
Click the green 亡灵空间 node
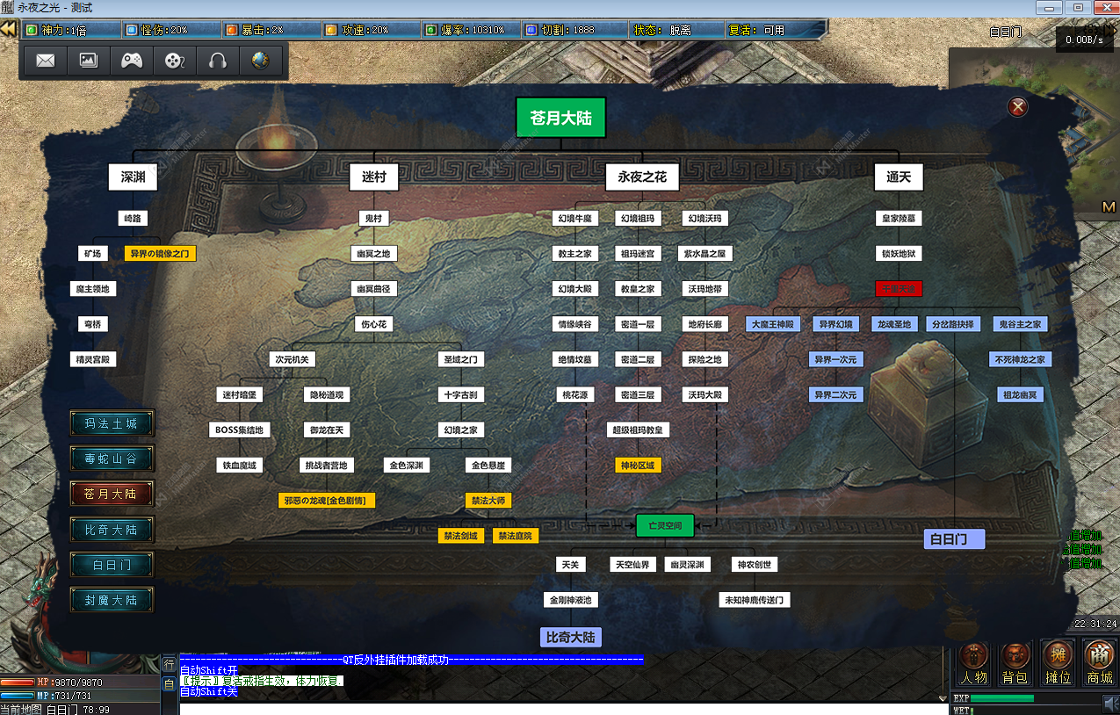click(x=665, y=525)
